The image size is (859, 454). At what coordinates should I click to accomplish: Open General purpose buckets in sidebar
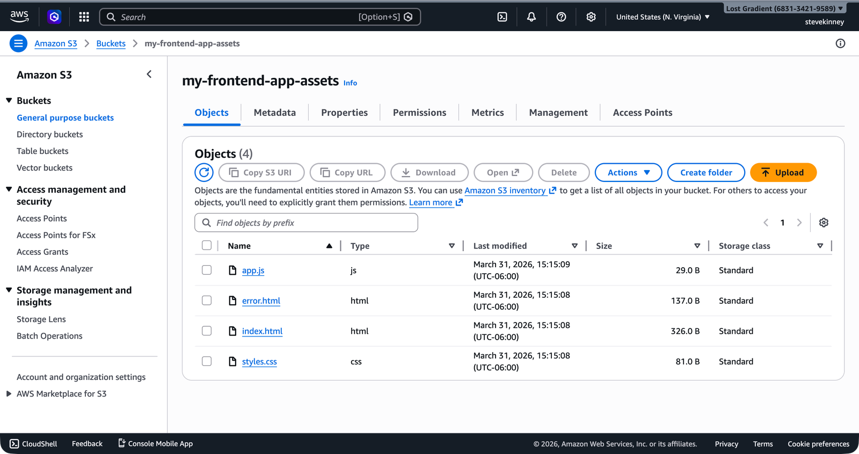coord(65,118)
